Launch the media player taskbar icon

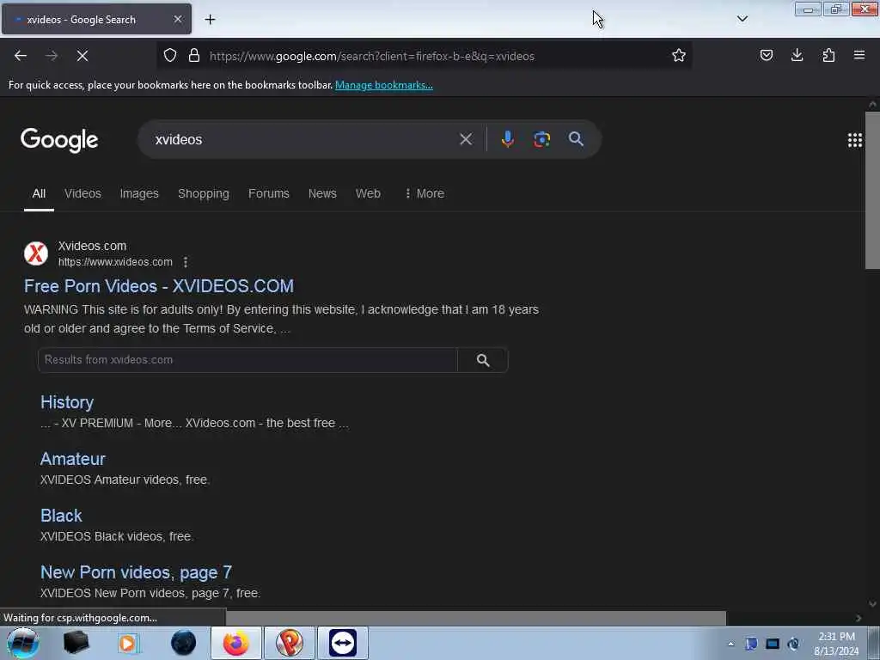[129, 643]
